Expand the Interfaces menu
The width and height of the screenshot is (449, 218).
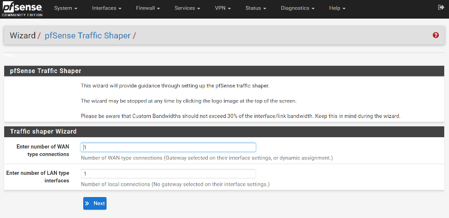click(107, 8)
